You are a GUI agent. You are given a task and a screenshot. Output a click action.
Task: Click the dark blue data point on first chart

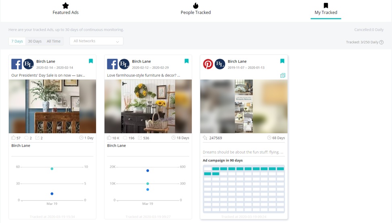52,194
